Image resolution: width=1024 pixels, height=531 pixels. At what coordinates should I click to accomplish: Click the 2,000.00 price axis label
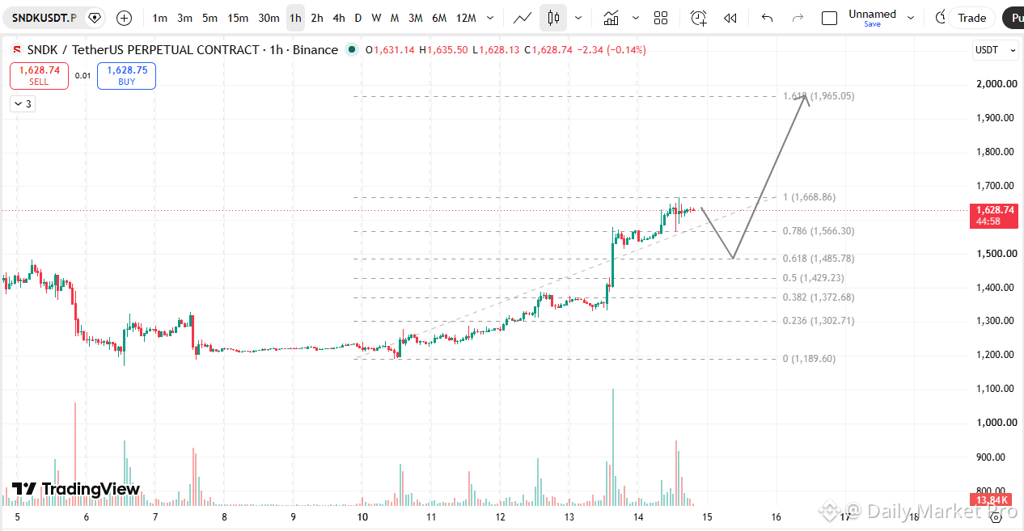996,84
